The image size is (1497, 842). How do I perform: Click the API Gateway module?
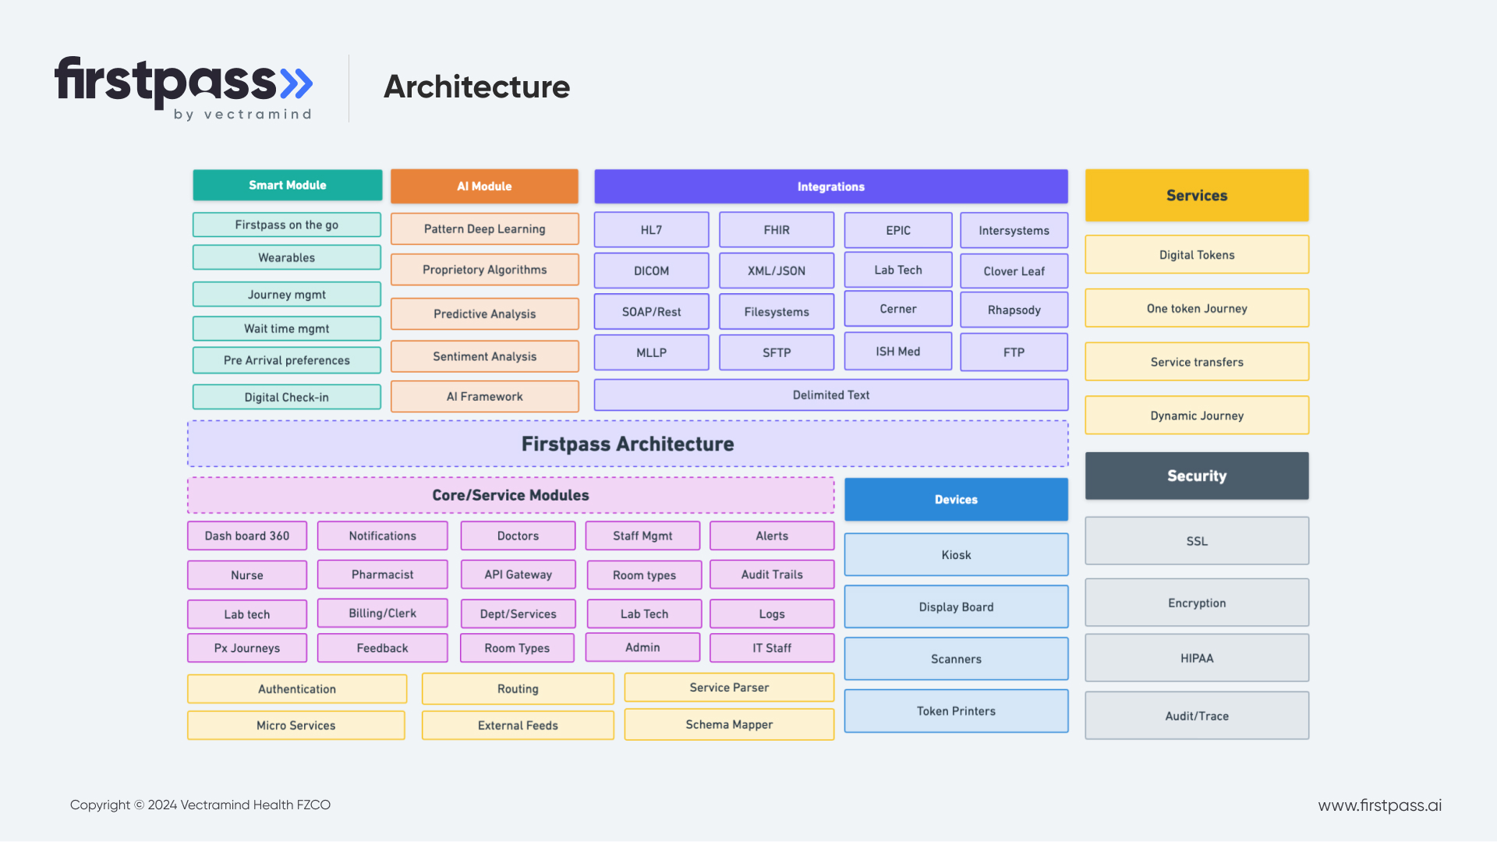pos(518,575)
